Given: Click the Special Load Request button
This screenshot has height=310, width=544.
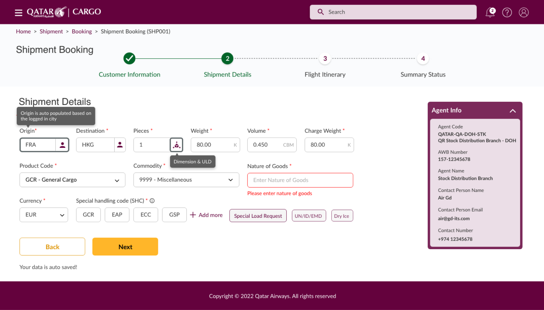Looking at the screenshot, I should (x=258, y=216).
